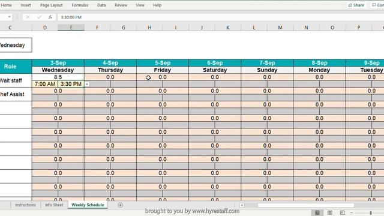Click the 8-Sep date header

(319, 63)
